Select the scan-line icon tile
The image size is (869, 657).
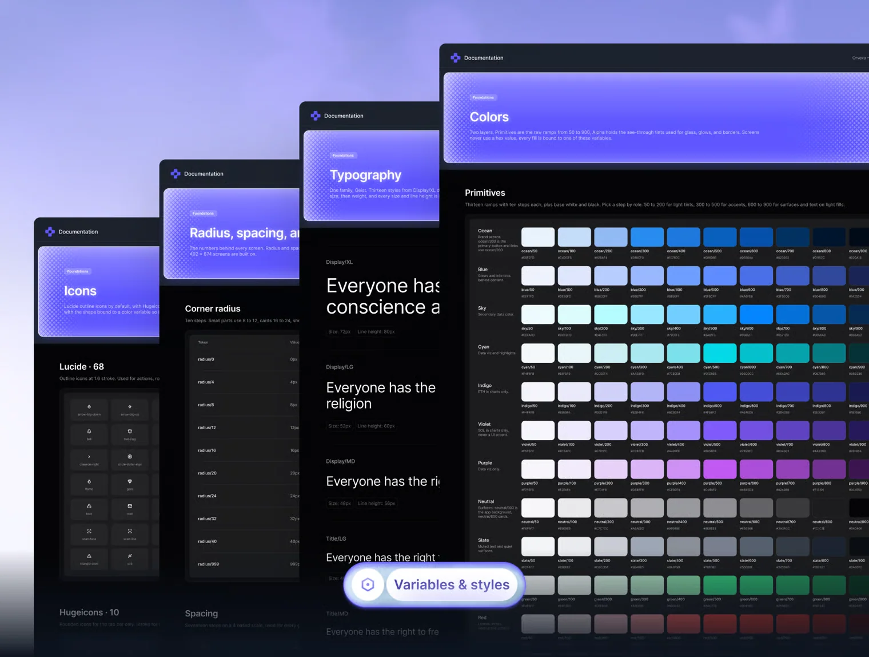tap(130, 534)
